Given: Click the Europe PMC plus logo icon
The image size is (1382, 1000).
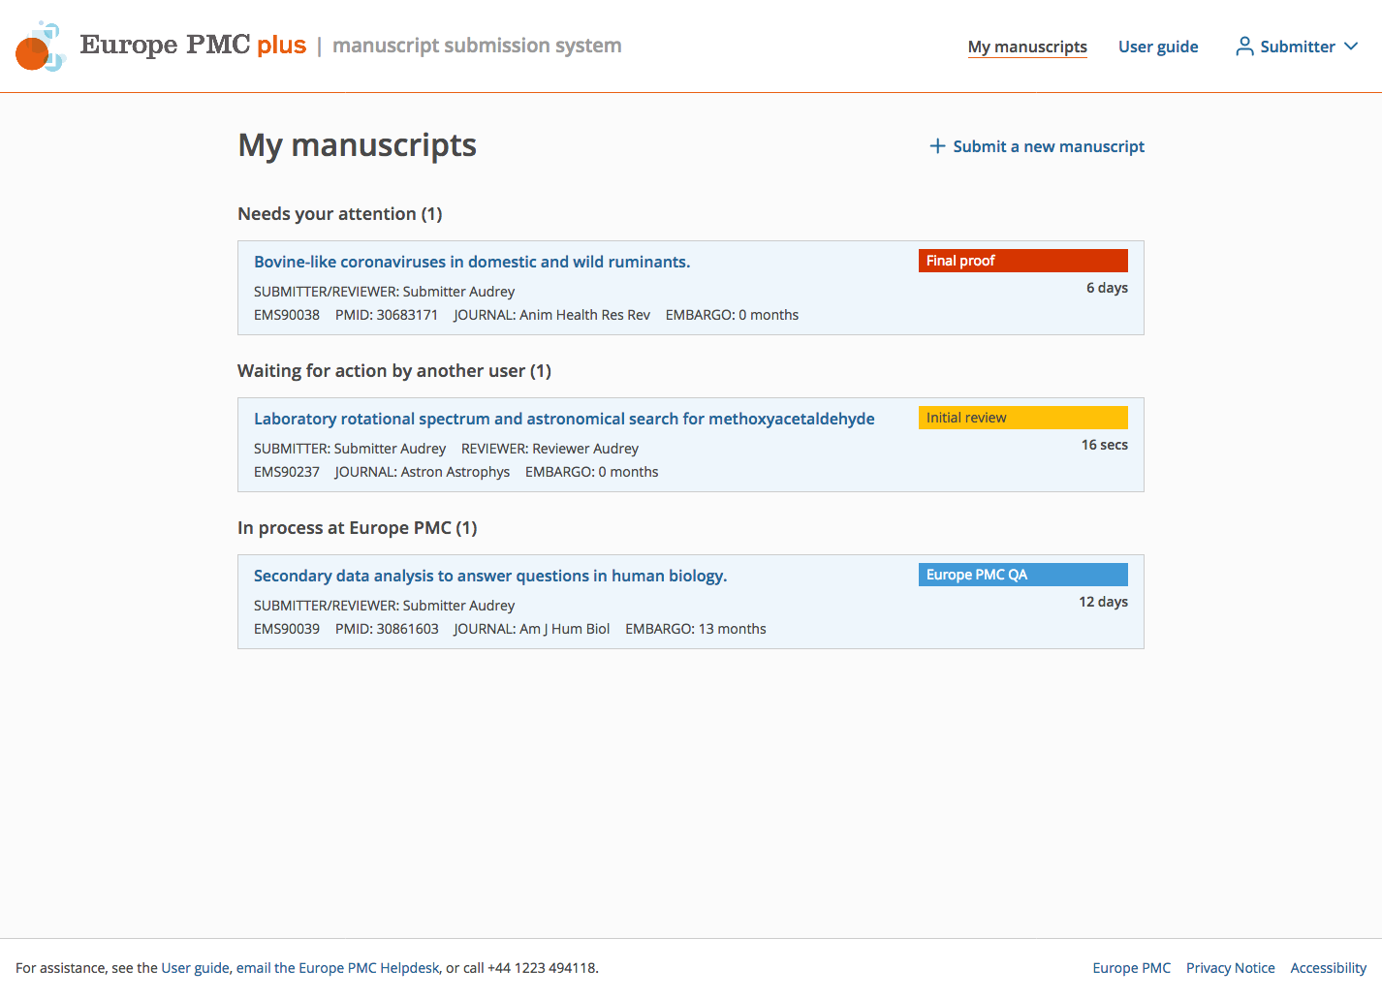Looking at the screenshot, I should 41,47.
